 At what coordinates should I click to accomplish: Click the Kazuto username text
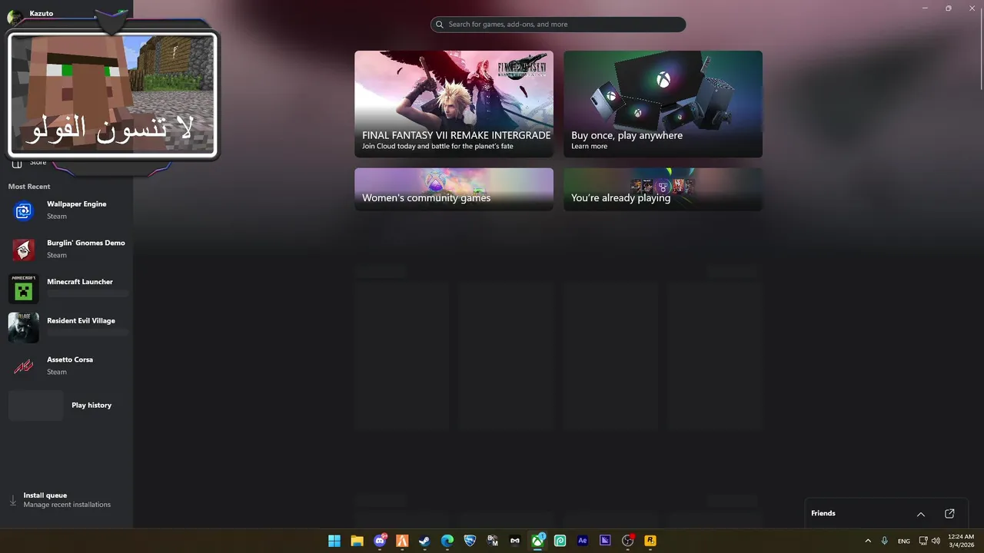(42, 14)
